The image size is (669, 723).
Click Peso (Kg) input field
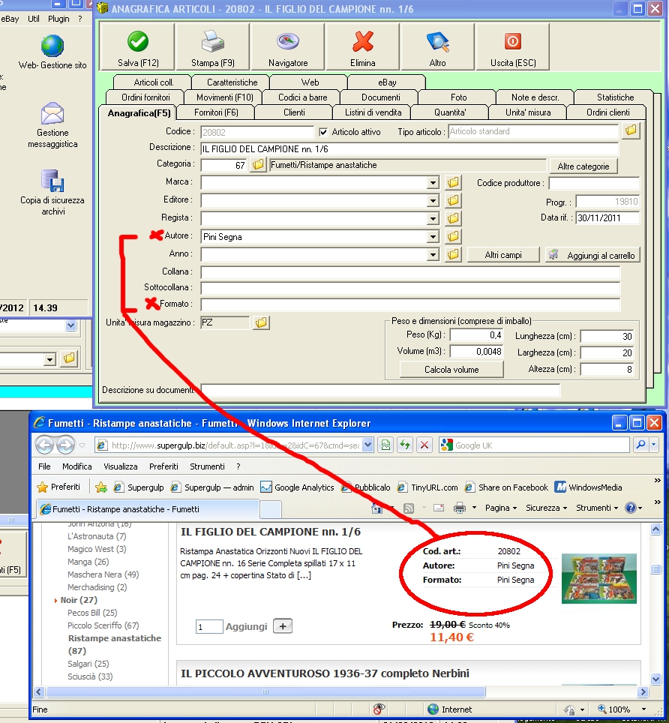coord(476,335)
